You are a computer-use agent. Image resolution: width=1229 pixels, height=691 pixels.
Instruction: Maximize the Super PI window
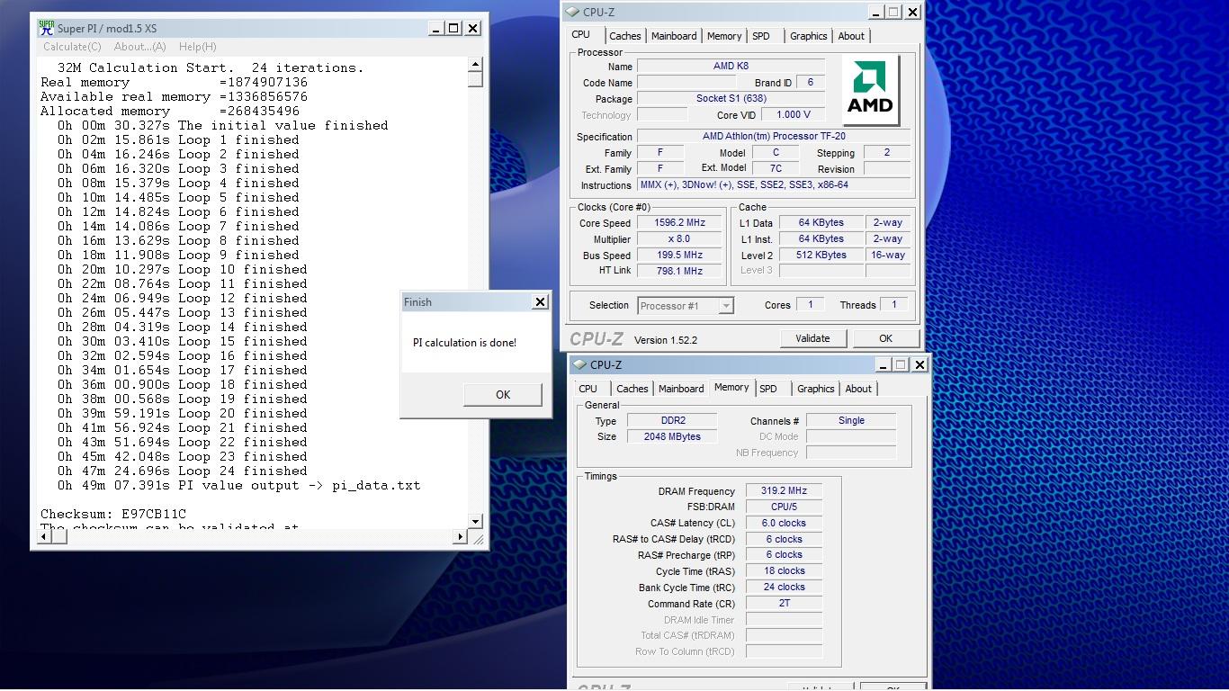tap(454, 28)
